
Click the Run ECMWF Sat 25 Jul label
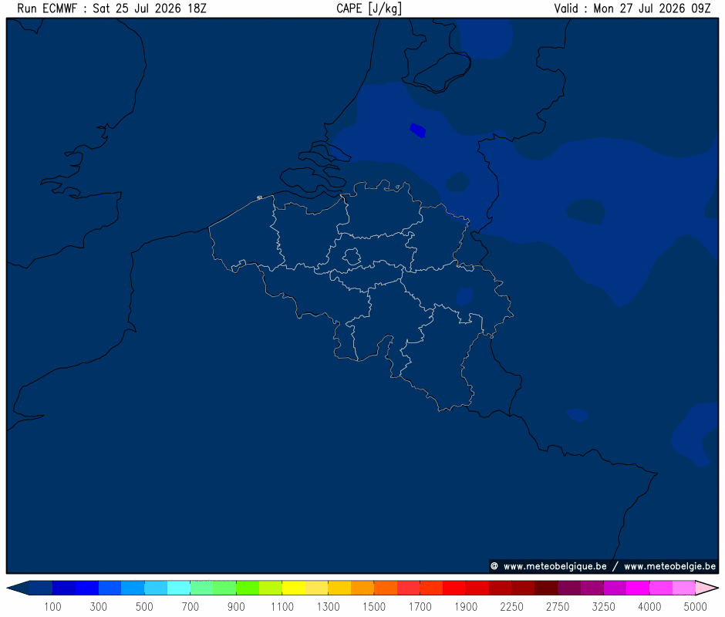112,8
